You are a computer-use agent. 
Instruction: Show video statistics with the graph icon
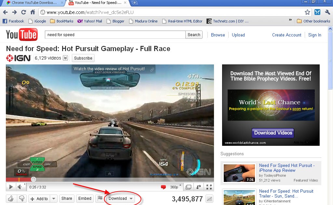click(x=209, y=199)
